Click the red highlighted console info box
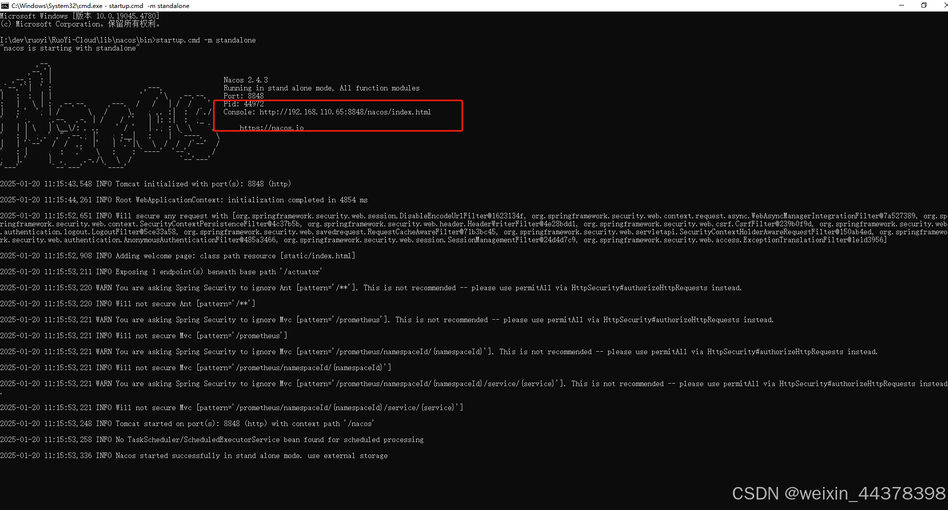Screen dimensions: 948x510 (x=338, y=115)
